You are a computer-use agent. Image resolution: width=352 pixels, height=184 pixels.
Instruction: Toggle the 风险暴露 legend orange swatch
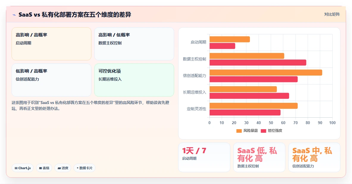(x=239, y=131)
